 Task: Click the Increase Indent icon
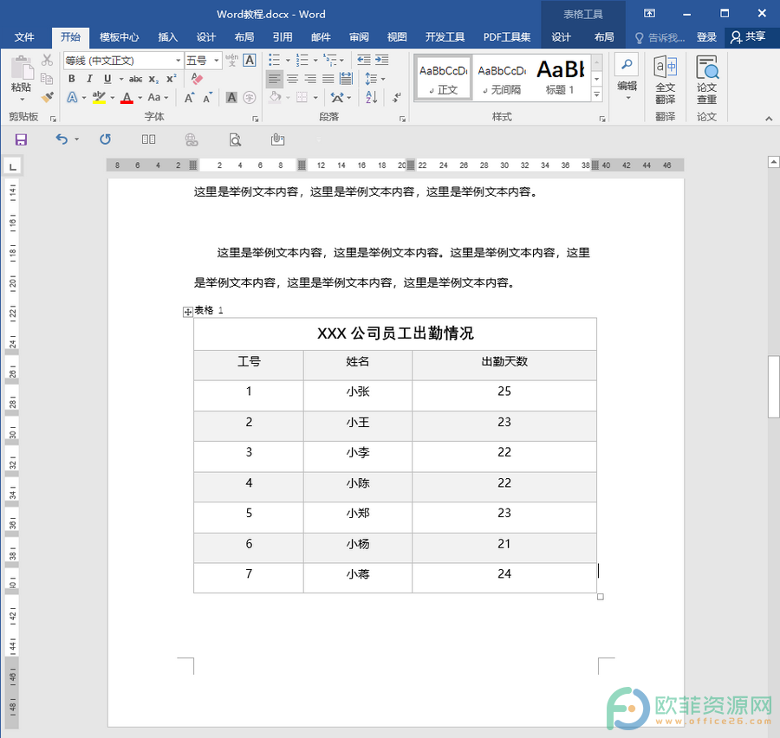381,60
